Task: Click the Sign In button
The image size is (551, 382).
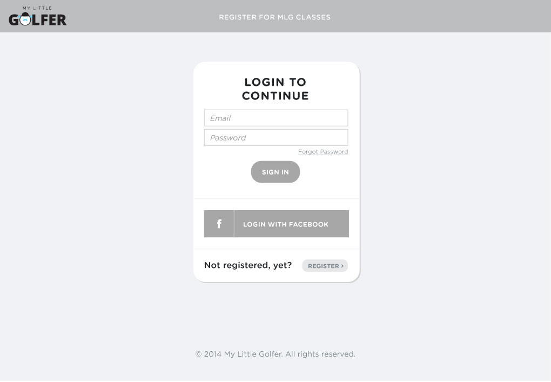Action: [x=275, y=172]
